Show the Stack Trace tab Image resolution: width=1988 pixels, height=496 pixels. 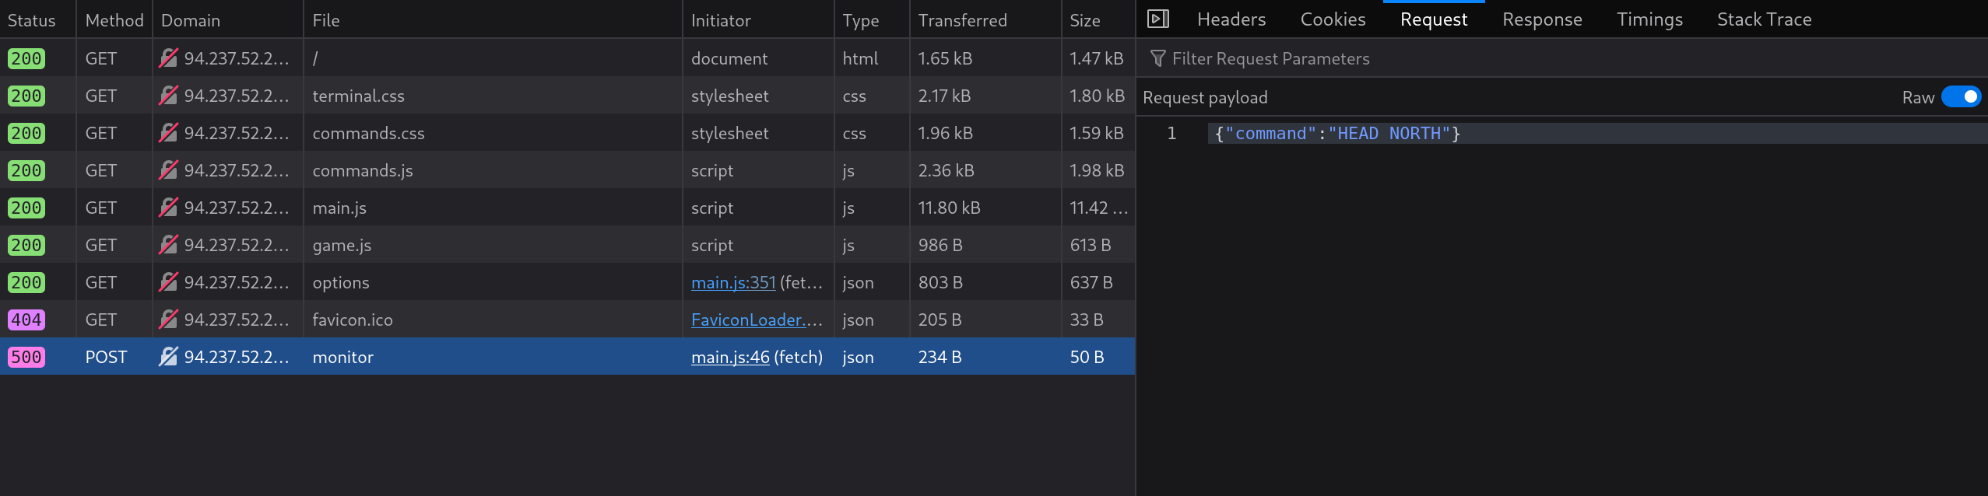[x=1764, y=19]
